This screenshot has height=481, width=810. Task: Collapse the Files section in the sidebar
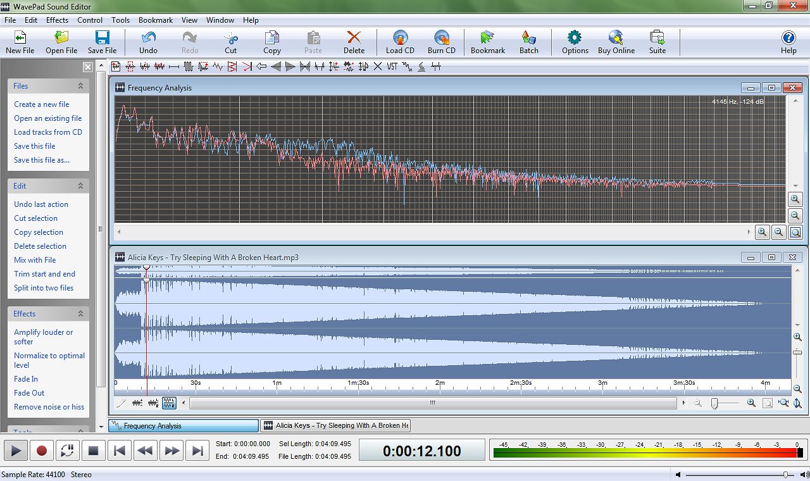pyautogui.click(x=81, y=85)
